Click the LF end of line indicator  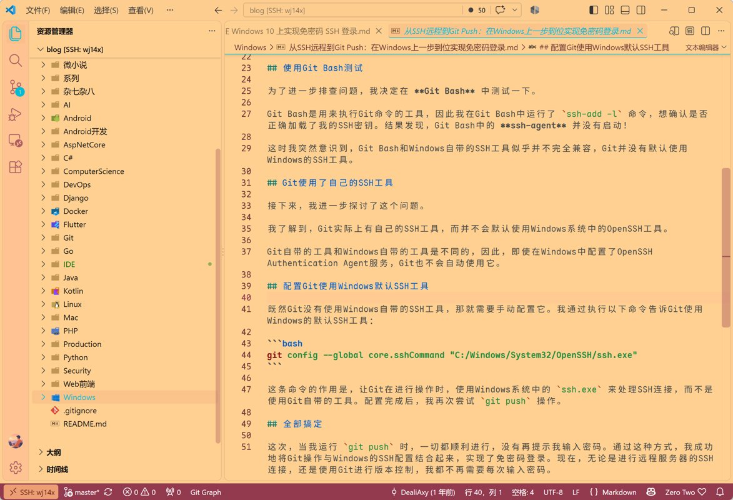click(576, 492)
